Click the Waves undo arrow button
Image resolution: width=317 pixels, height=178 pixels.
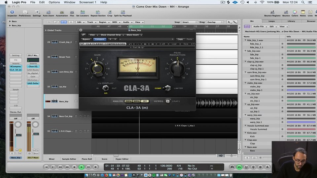tap(130, 44)
